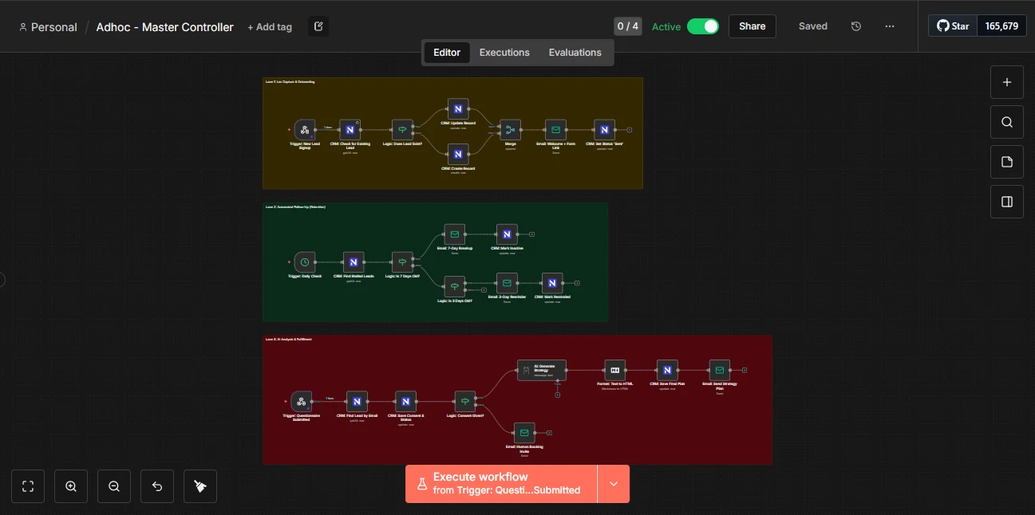1035x515 pixels.
Task: Switch to the Executions tab
Action: tap(504, 52)
